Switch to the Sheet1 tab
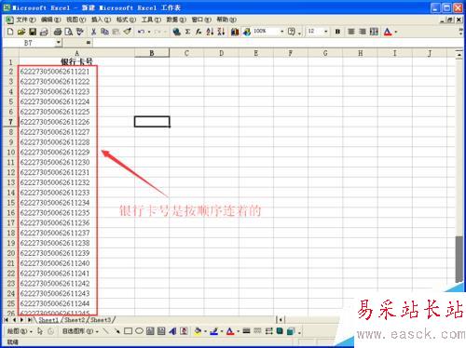 coord(48,319)
